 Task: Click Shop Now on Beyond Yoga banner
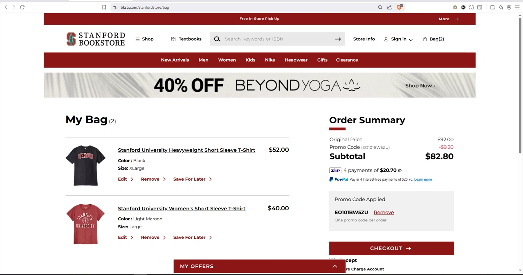point(420,86)
